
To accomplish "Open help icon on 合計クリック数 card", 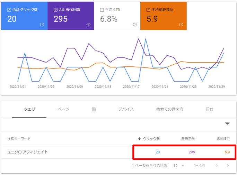I will point(42,25).
